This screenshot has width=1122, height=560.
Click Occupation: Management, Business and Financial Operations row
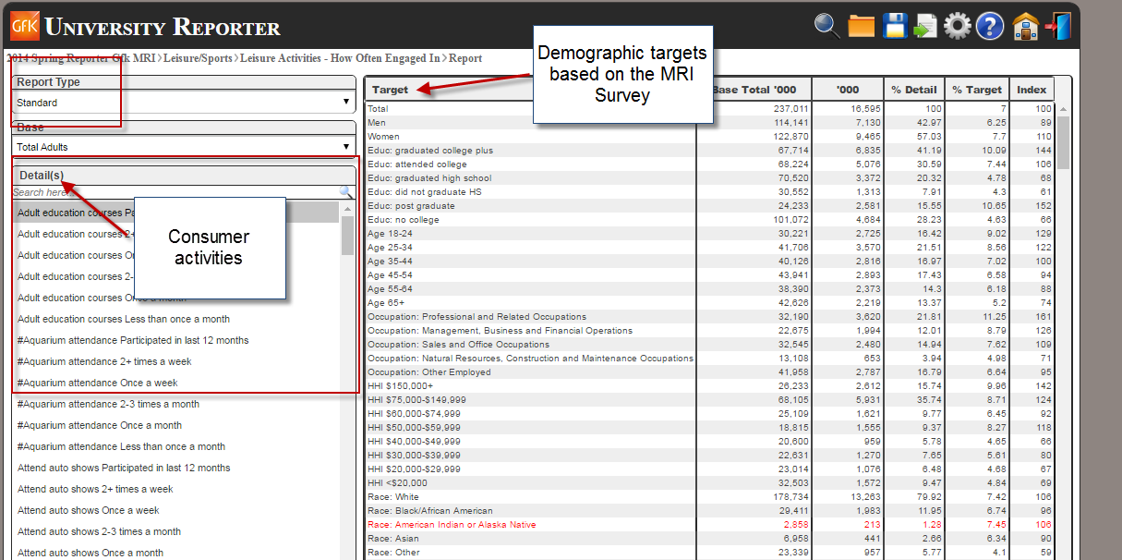709,330
